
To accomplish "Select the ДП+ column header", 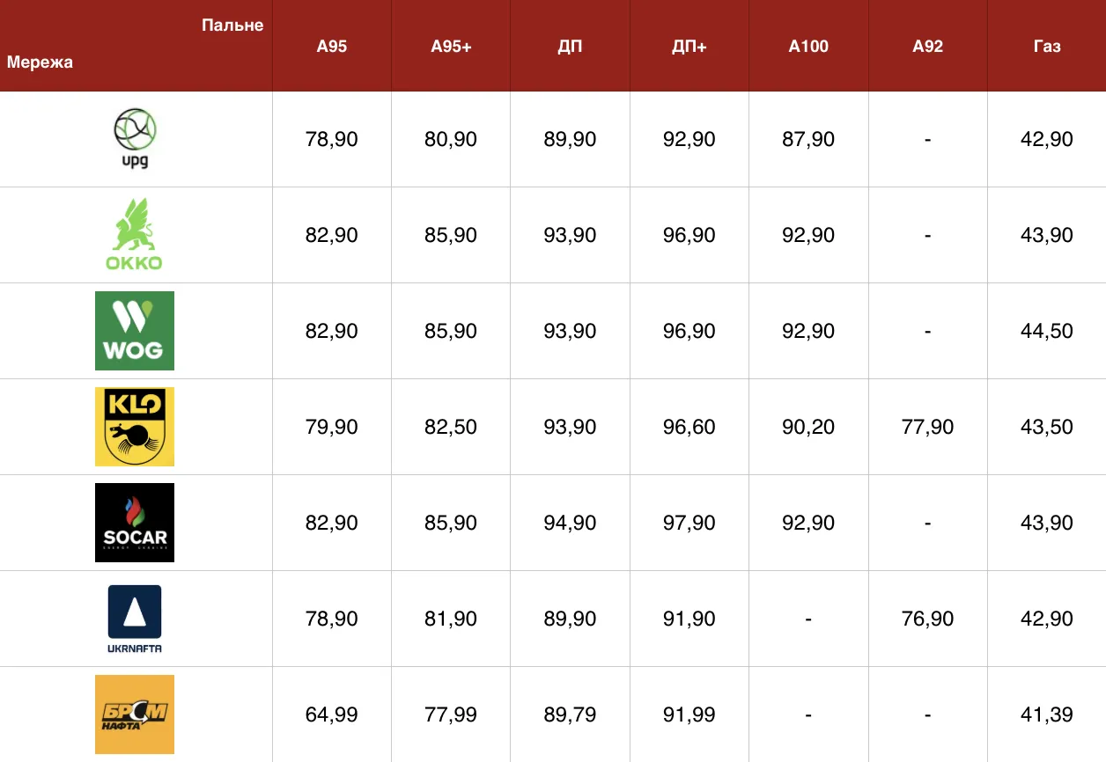I will pos(689,47).
